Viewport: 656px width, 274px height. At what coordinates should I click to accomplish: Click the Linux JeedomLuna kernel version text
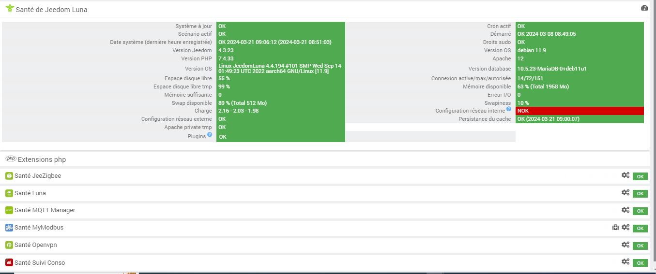(280, 68)
